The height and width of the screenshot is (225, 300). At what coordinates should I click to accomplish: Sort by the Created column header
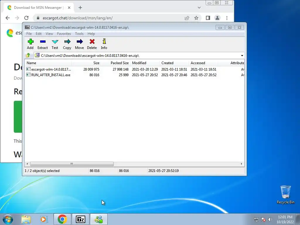coord(174,63)
